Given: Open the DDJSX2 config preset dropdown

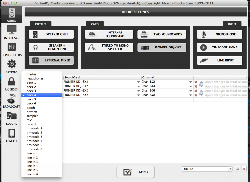Looking at the screenshot, I should (231, 169).
